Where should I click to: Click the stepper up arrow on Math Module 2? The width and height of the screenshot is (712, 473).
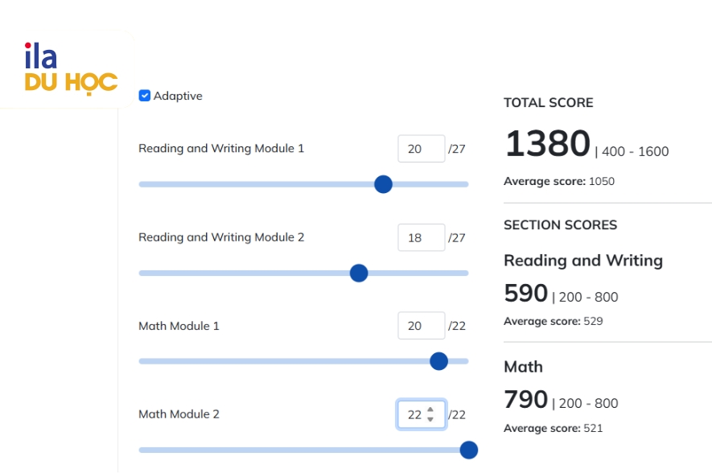431,409
